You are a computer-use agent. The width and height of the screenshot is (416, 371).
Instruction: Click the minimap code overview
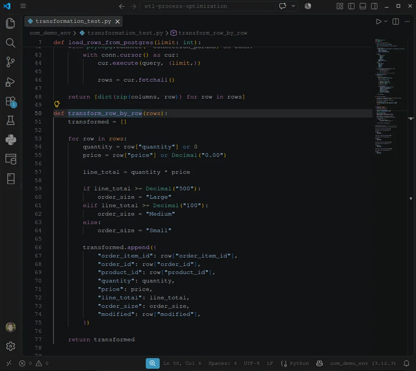390,97
